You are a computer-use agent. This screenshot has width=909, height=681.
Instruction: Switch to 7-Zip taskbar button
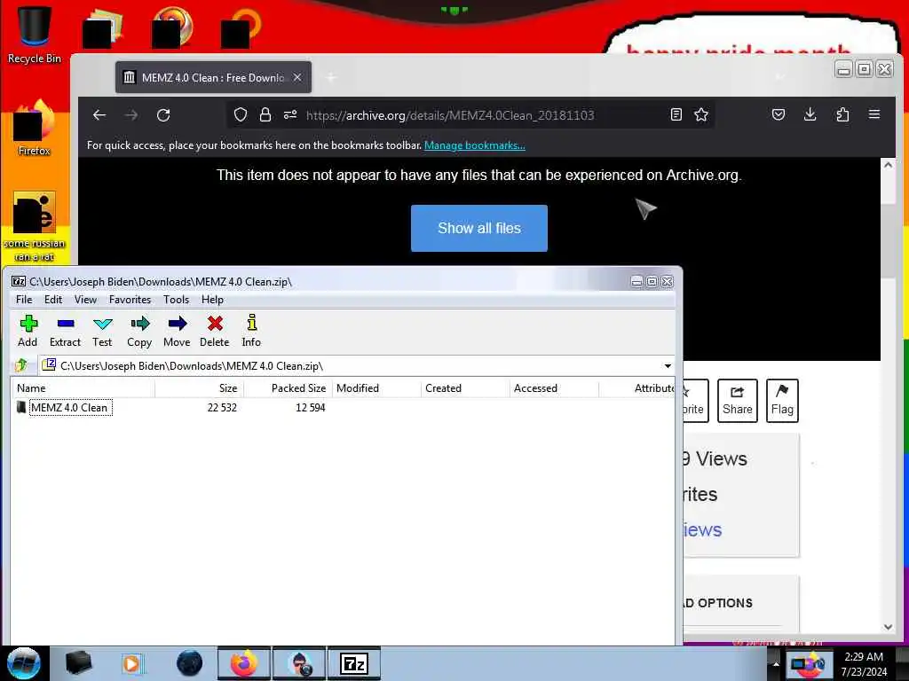(x=354, y=663)
